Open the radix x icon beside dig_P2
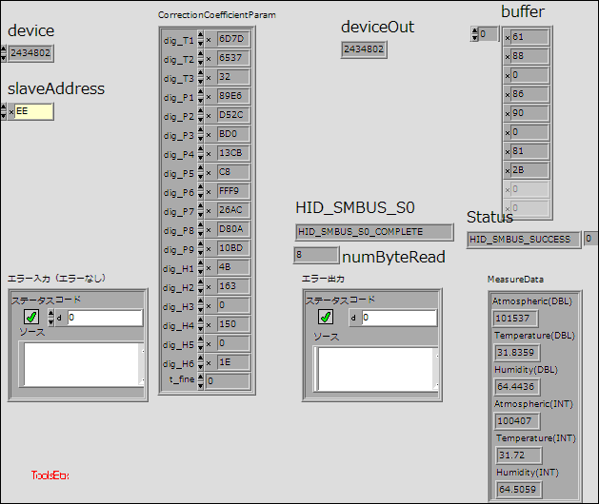Image resolution: width=599 pixels, height=504 pixels. pos(209,116)
